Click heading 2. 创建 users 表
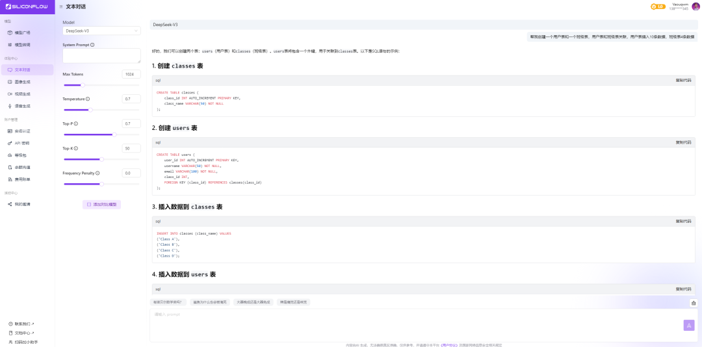Viewport: 702px width, 347px height. point(175,128)
